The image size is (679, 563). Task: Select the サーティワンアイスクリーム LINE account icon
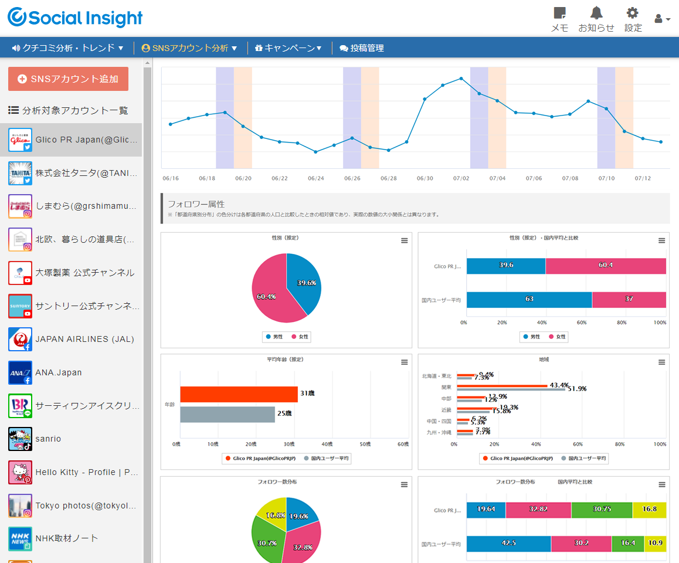tap(21, 406)
